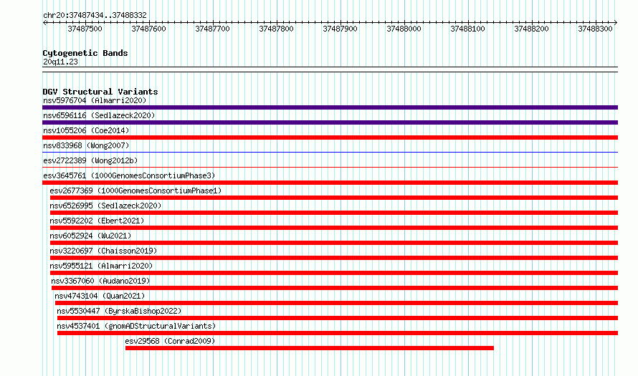
Task: Click ruler position 37487900
Action: [341, 29]
